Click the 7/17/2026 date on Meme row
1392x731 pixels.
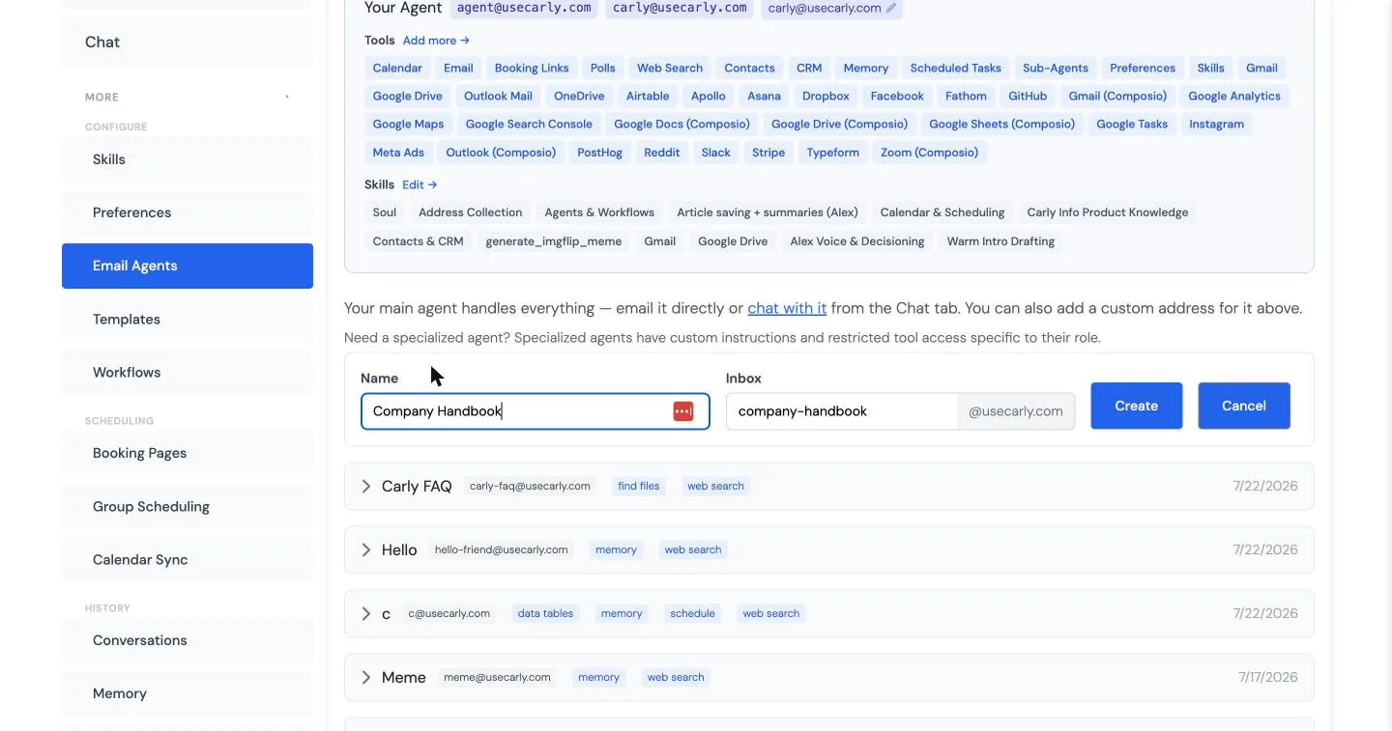1268,678
